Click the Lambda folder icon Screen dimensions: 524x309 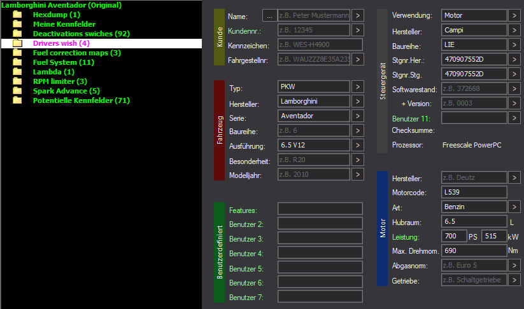click(x=17, y=72)
